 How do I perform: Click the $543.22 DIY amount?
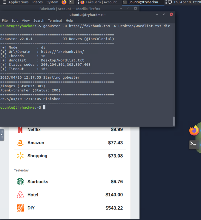tap(114, 208)
